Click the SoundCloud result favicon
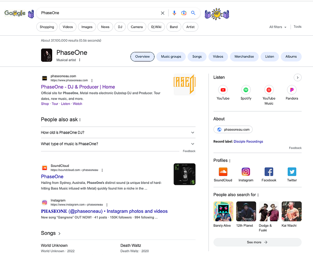Screen dimensions: 313x255 [45, 168]
